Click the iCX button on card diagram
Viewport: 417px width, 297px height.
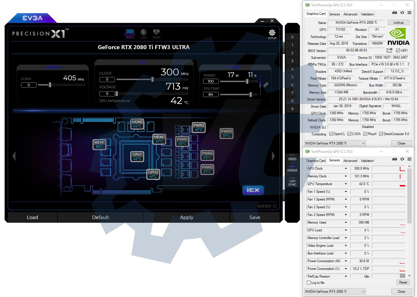pos(253,190)
